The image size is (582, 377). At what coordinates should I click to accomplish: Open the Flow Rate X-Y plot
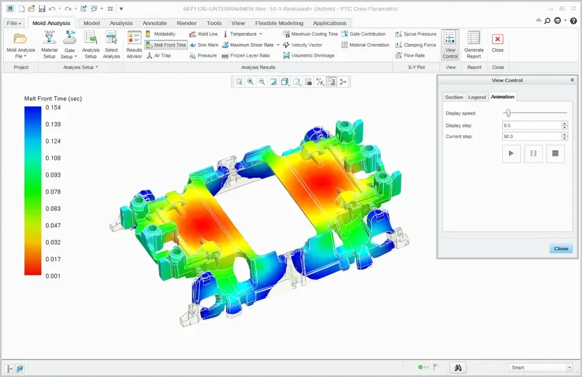[410, 56]
